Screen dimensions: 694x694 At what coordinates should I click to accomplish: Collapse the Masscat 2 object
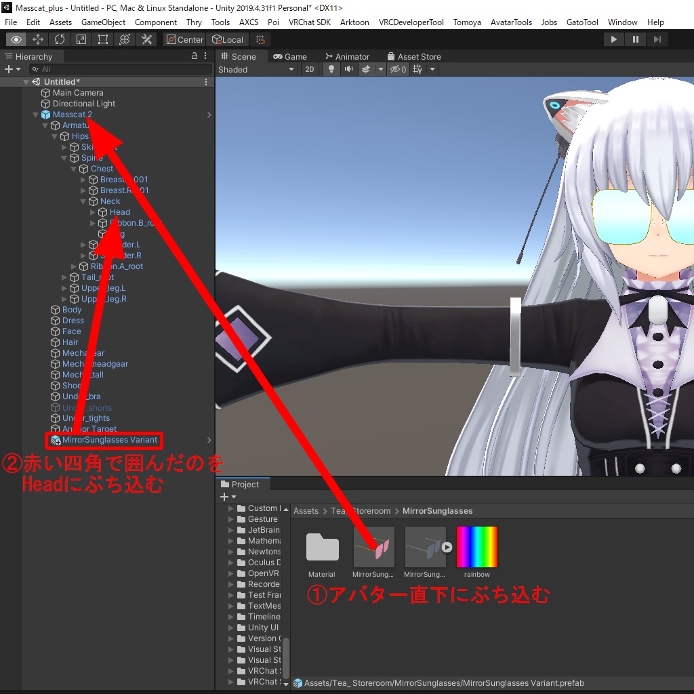tap(35, 115)
